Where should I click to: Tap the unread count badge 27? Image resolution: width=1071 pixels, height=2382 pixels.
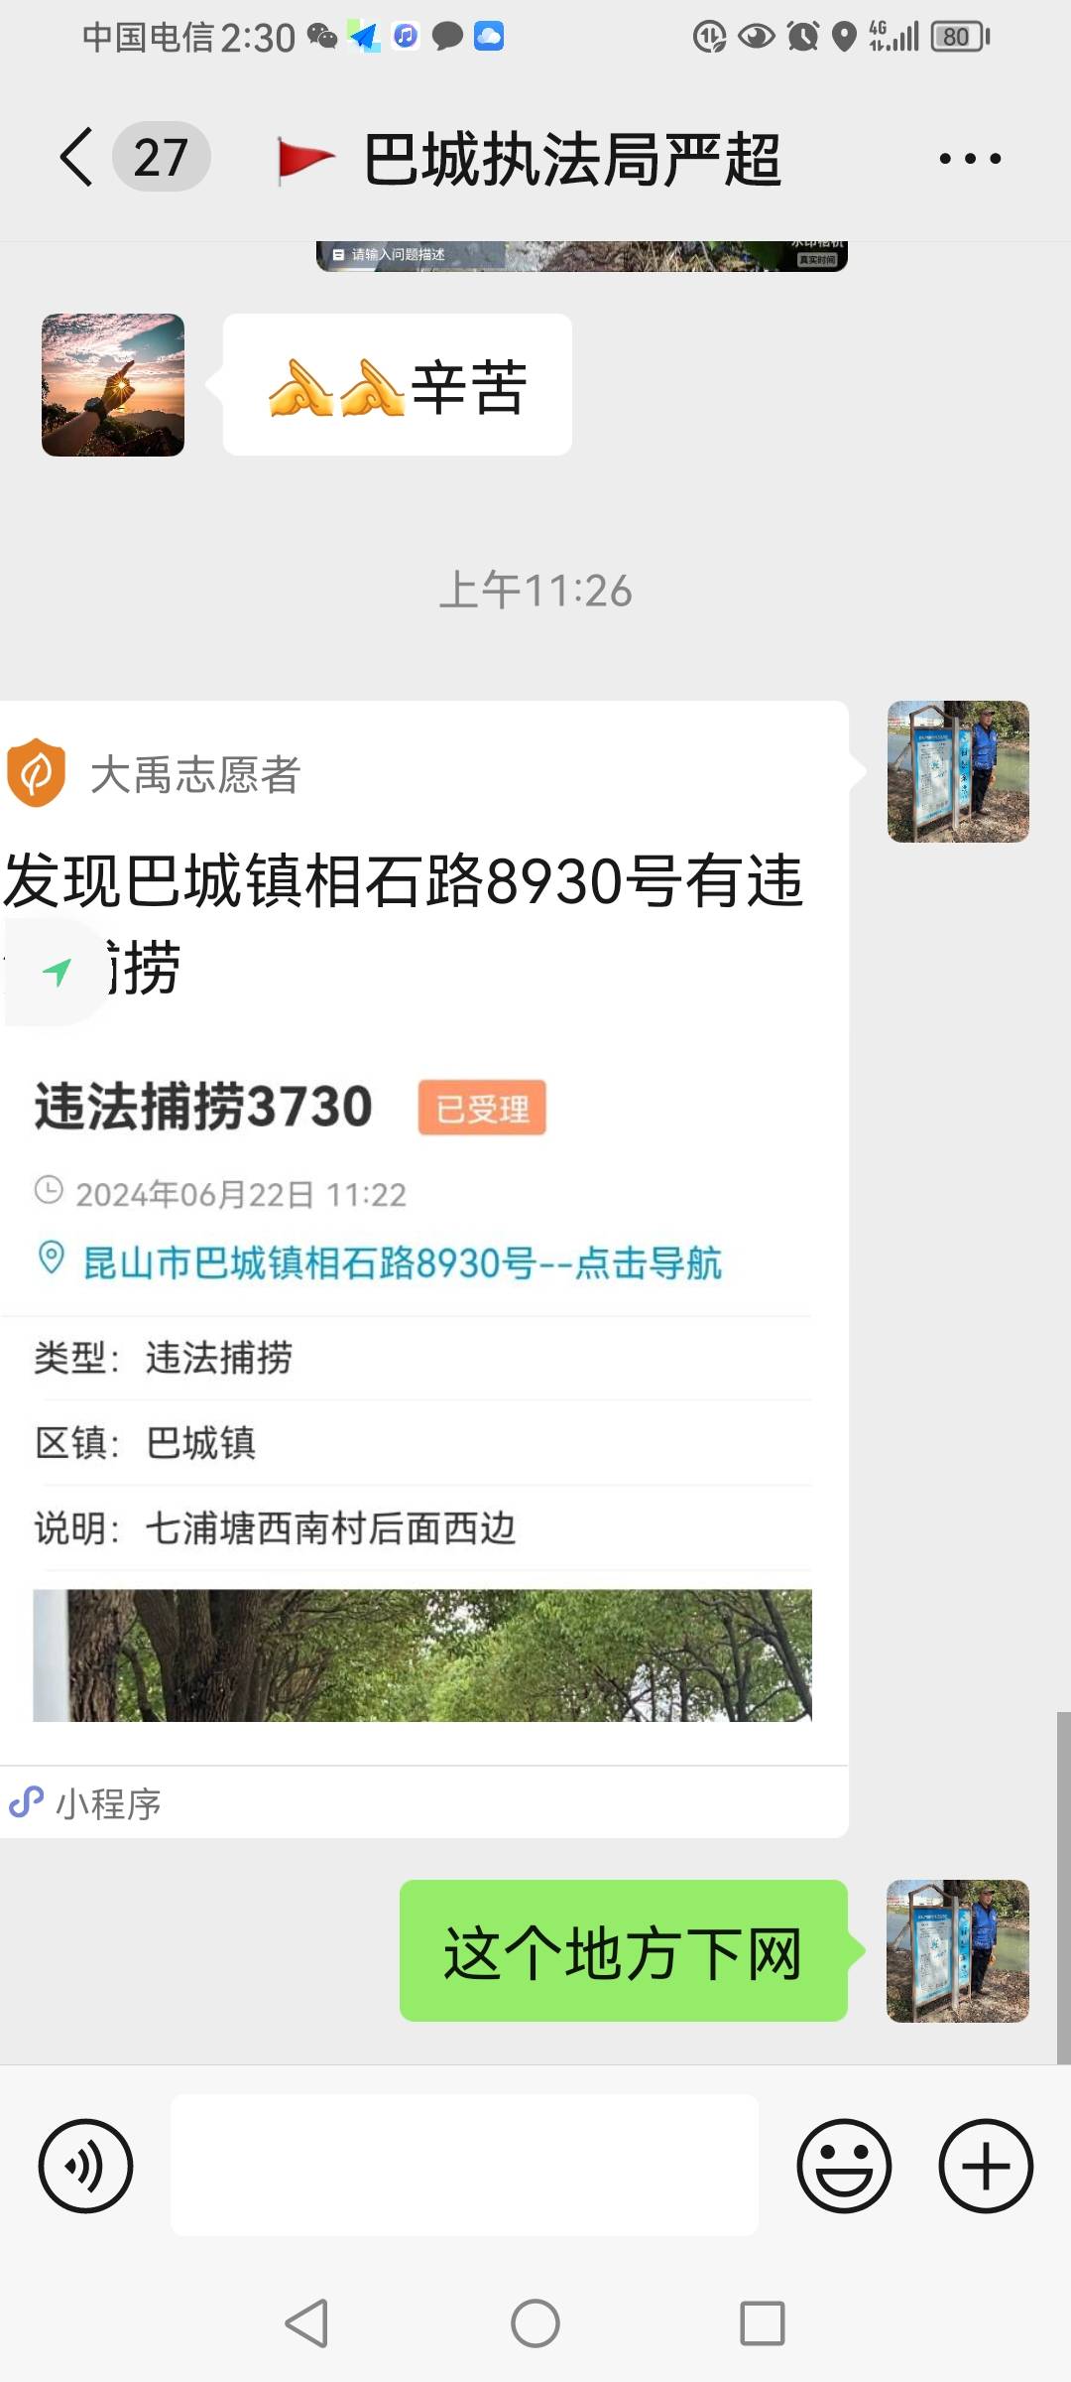(161, 157)
